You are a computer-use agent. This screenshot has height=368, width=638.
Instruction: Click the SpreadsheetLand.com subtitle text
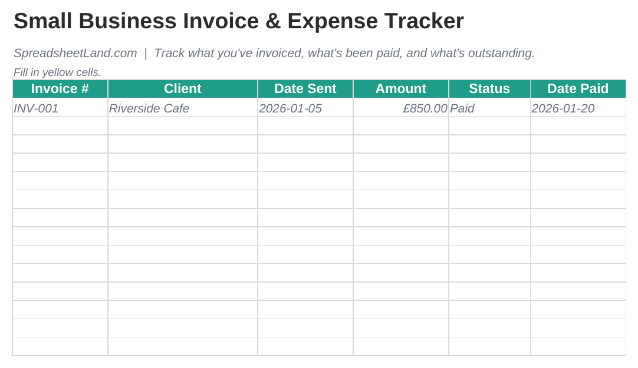point(75,53)
